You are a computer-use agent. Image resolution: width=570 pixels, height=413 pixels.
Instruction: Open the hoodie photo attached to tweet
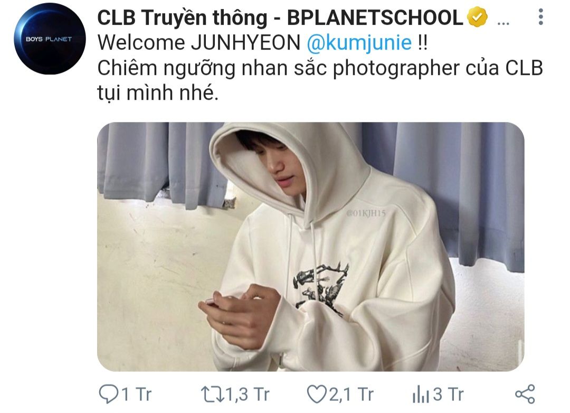(x=310, y=247)
